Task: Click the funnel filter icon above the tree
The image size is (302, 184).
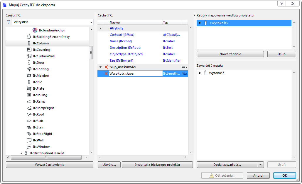Action: pyautogui.click(x=8, y=22)
